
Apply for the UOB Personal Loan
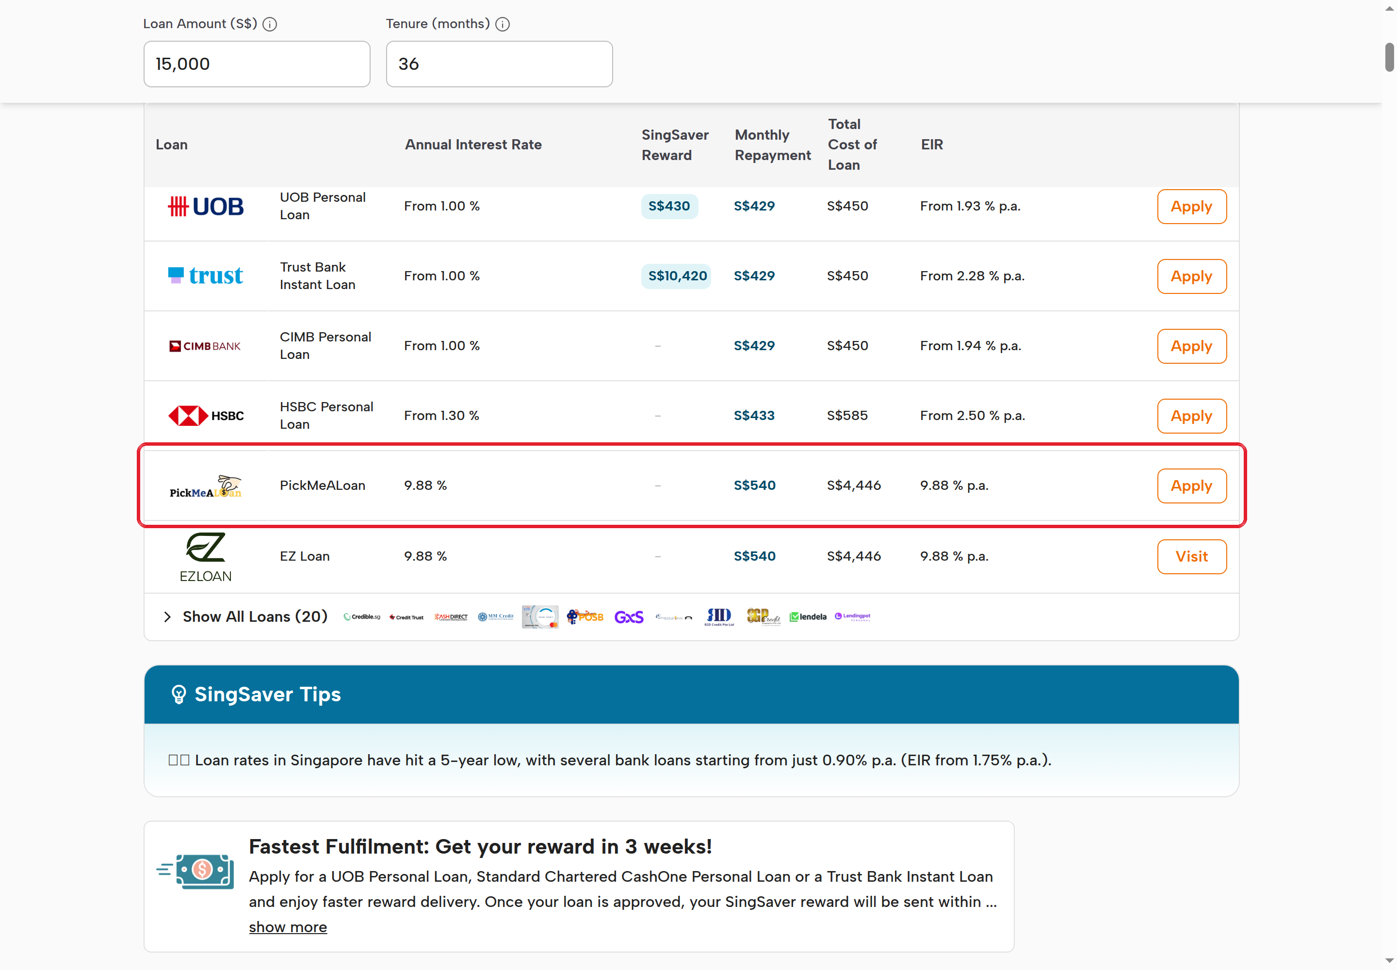[x=1191, y=207]
